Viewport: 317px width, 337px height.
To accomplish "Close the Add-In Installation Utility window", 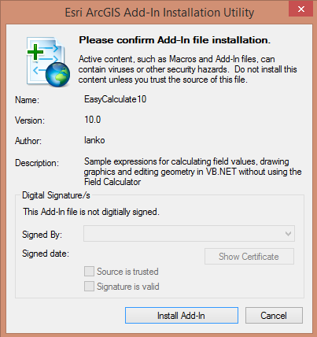I will click(300, 9).
